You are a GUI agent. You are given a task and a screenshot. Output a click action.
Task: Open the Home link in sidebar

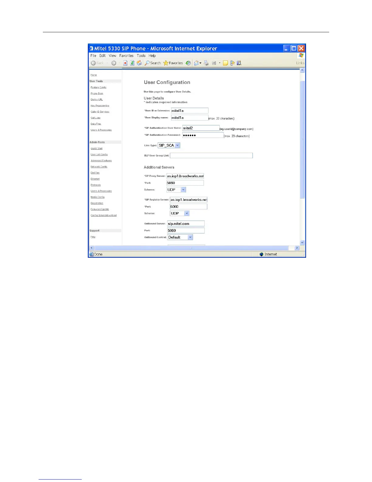pos(94,75)
